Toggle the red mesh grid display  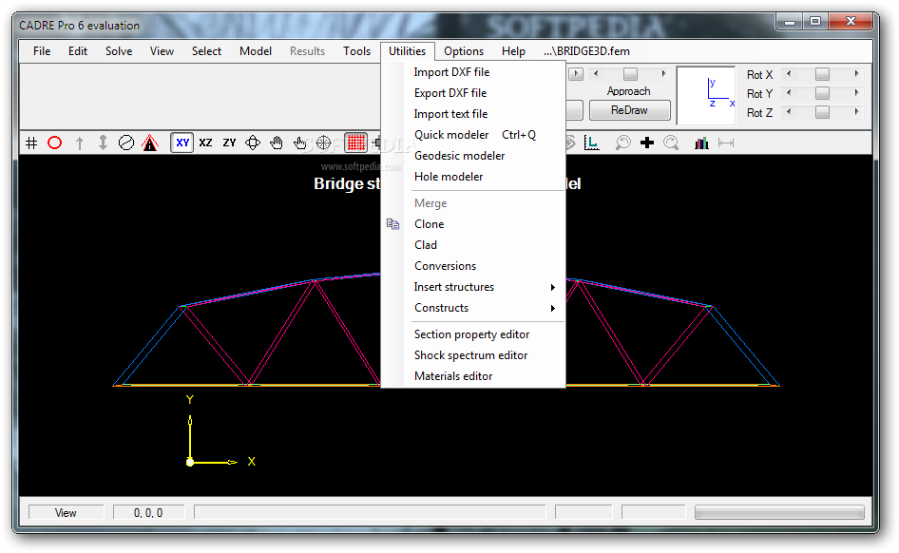(356, 143)
